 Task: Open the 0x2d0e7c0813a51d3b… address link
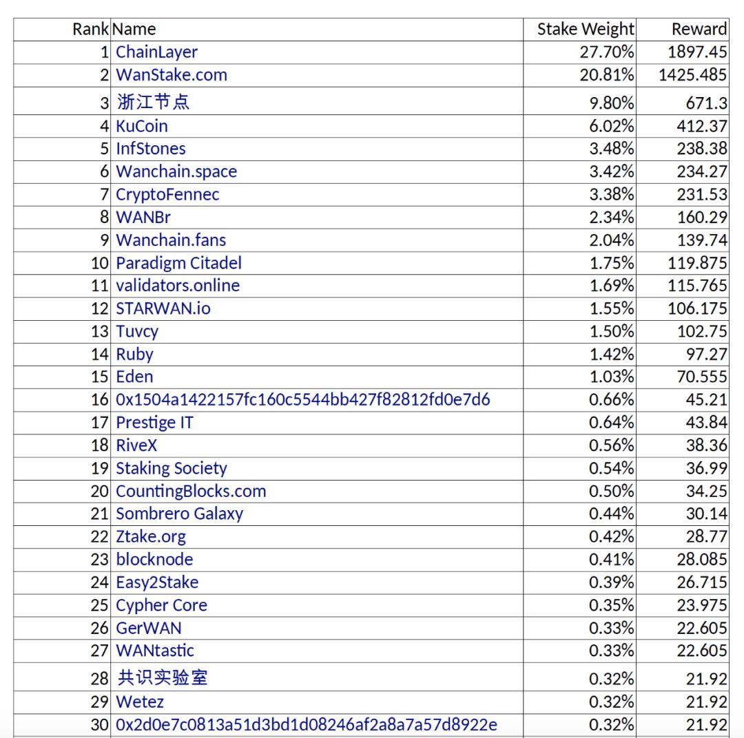(x=307, y=725)
